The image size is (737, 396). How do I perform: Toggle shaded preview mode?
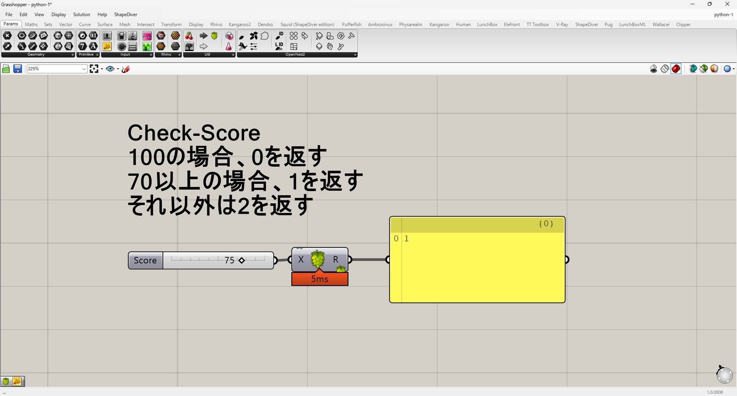pos(676,69)
